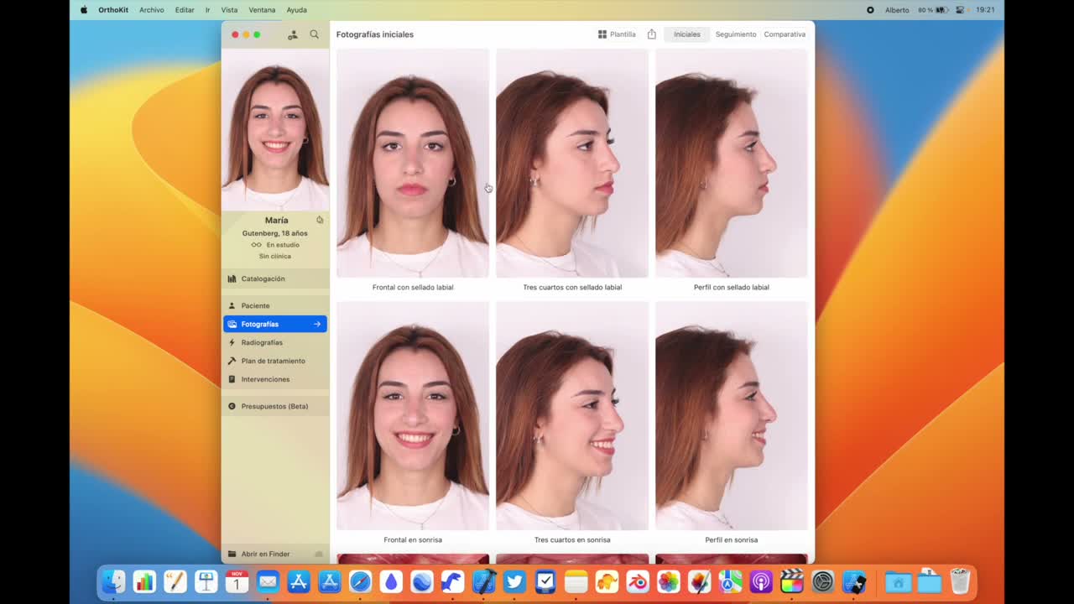Open the Trash in the Dock
The height and width of the screenshot is (604, 1074).
960,581
